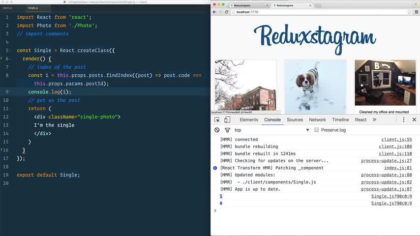Click the browser back arrow

coord(214,12)
